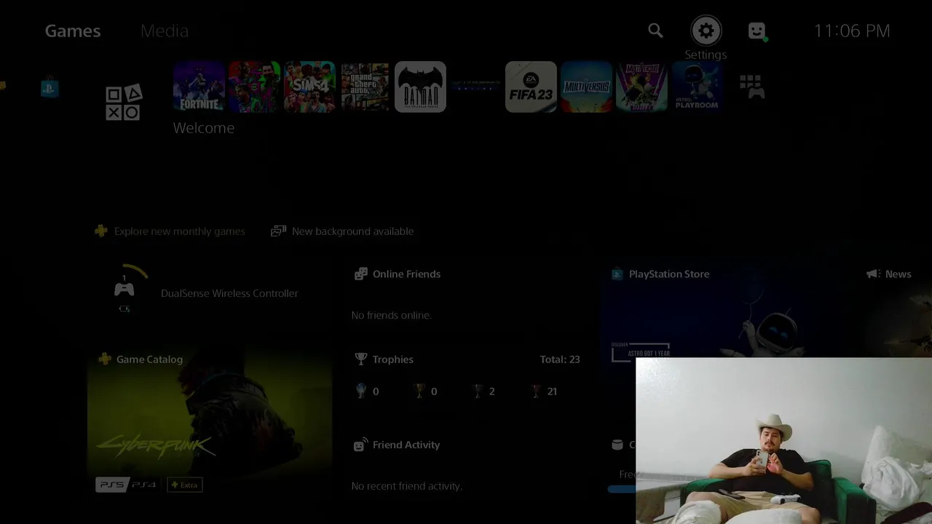Open the PlayStation Store bag icon
This screenshot has height=524, width=932.
tap(50, 88)
